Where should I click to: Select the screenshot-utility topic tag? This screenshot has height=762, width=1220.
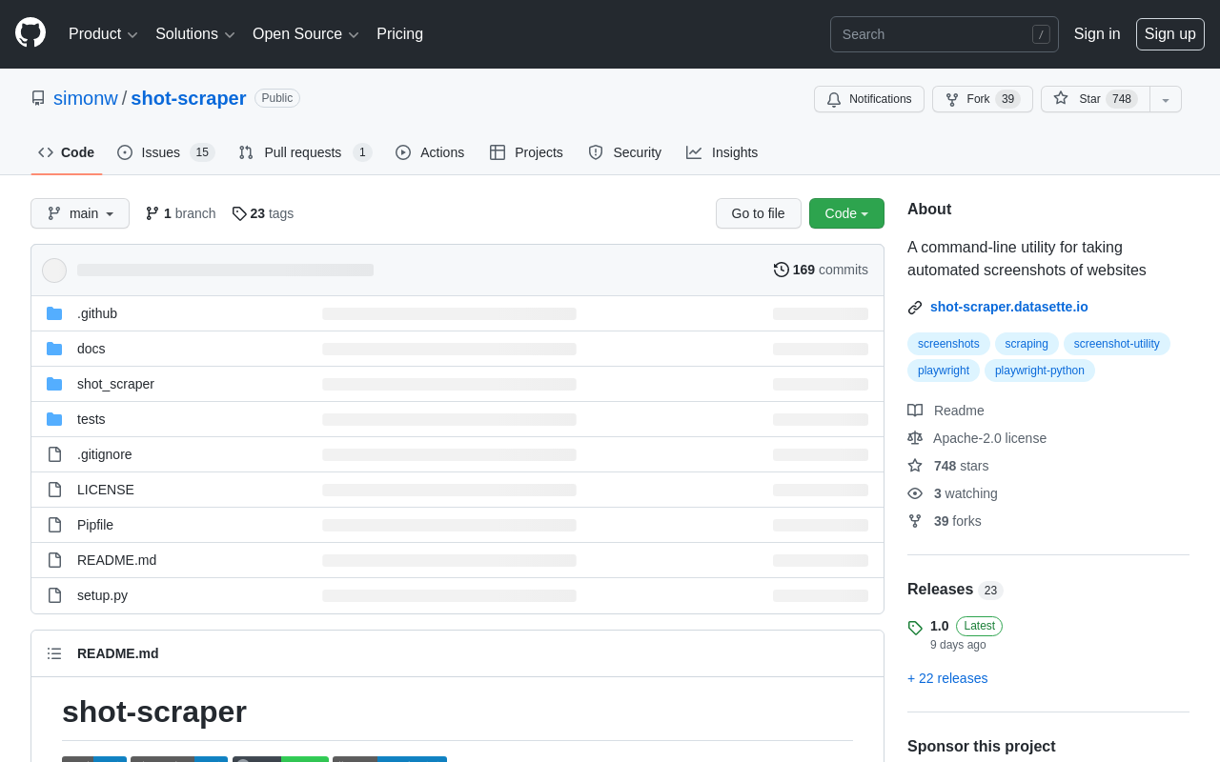coord(1117,344)
